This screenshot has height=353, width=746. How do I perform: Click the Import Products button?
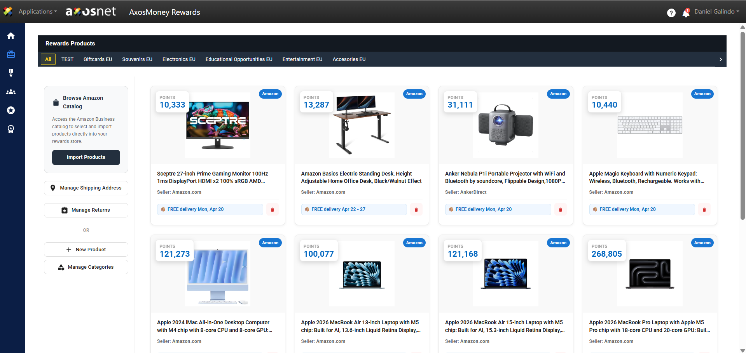(x=86, y=157)
